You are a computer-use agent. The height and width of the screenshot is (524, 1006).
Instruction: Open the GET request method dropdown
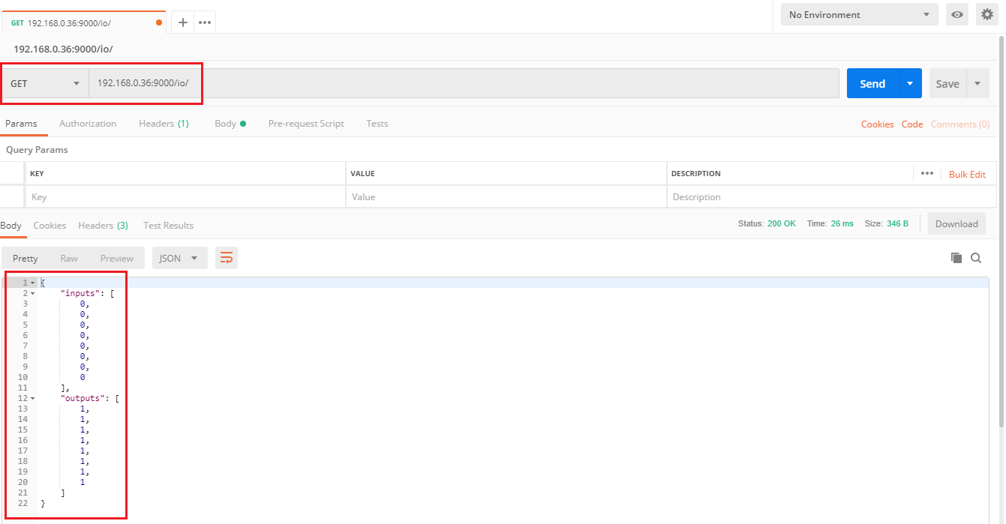tap(45, 83)
